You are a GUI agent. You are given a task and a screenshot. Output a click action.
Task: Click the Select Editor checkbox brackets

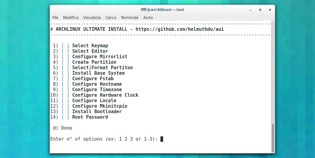point(65,51)
